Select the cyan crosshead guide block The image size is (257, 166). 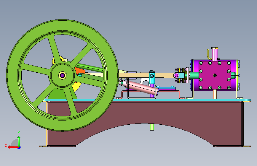pos(152,77)
